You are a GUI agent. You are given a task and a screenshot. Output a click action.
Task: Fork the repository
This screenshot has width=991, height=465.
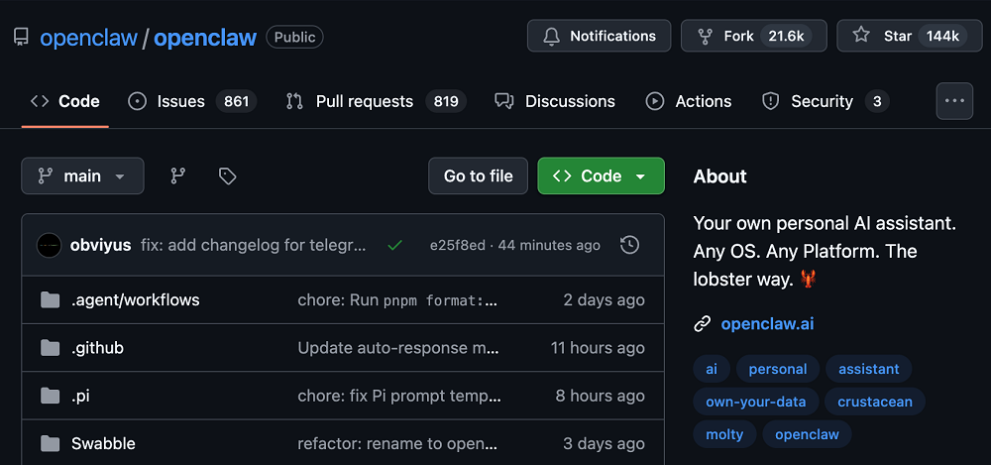coord(738,36)
